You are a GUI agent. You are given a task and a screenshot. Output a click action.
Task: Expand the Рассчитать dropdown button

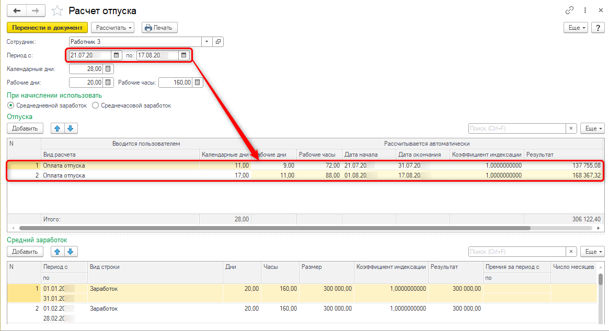pyautogui.click(x=112, y=28)
